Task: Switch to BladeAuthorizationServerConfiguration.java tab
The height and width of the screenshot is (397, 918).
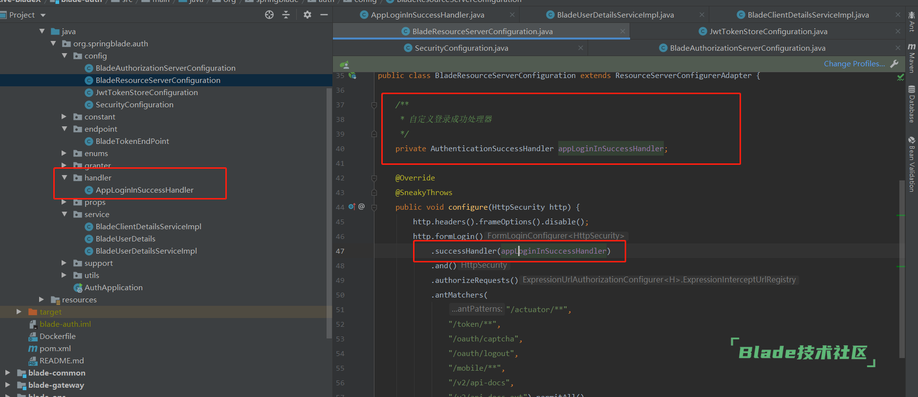Action: coord(747,48)
